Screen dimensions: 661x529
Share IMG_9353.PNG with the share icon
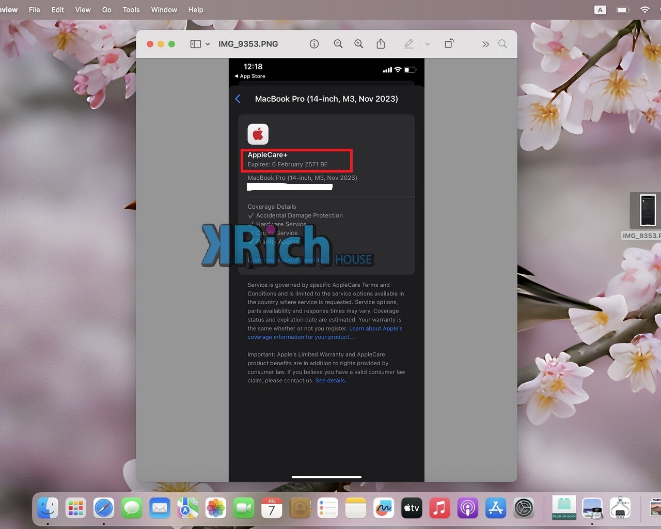coord(381,44)
